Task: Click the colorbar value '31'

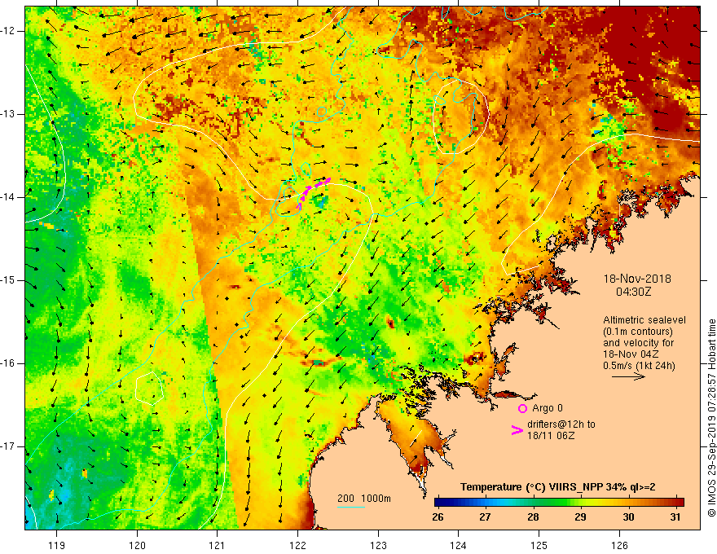Action: pyautogui.click(x=675, y=517)
